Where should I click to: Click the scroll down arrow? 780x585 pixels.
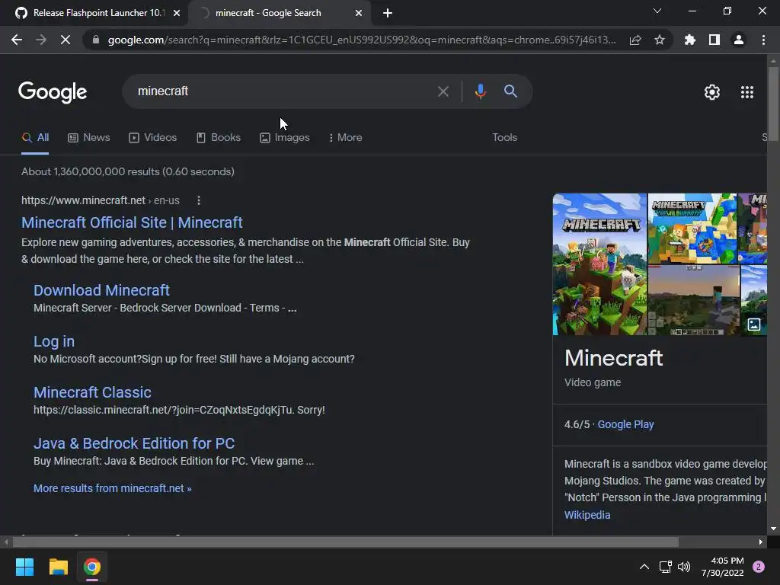click(773, 529)
